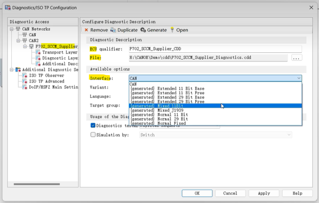
Task: Click the Diagnostic Layer page icon
Action: 38,58
